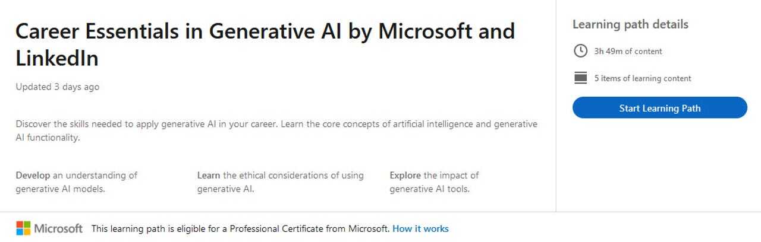Click the Microsoft four-square logo
The width and height of the screenshot is (761, 242).
pyautogui.click(x=23, y=228)
